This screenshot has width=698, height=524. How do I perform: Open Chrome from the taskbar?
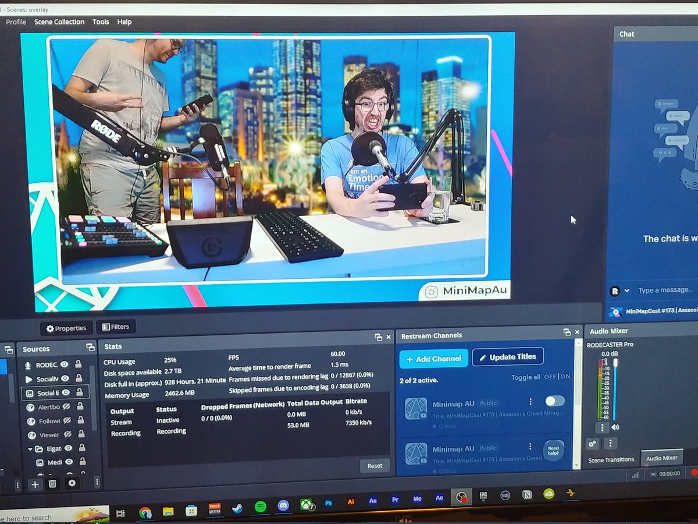point(145,512)
